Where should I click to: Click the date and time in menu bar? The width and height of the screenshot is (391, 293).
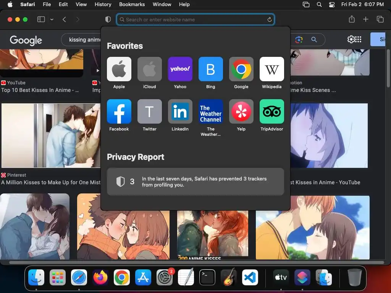click(x=362, y=5)
